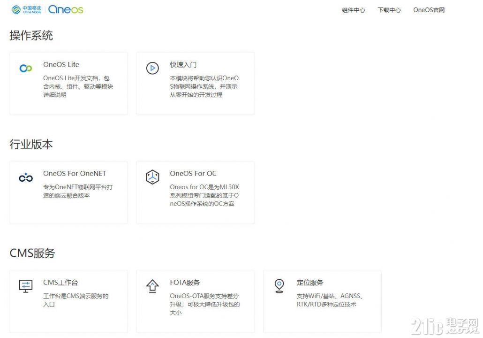The image size is (483, 338).
Task: Click the Oneos for OC是为ML30X description
Action: click(x=204, y=195)
